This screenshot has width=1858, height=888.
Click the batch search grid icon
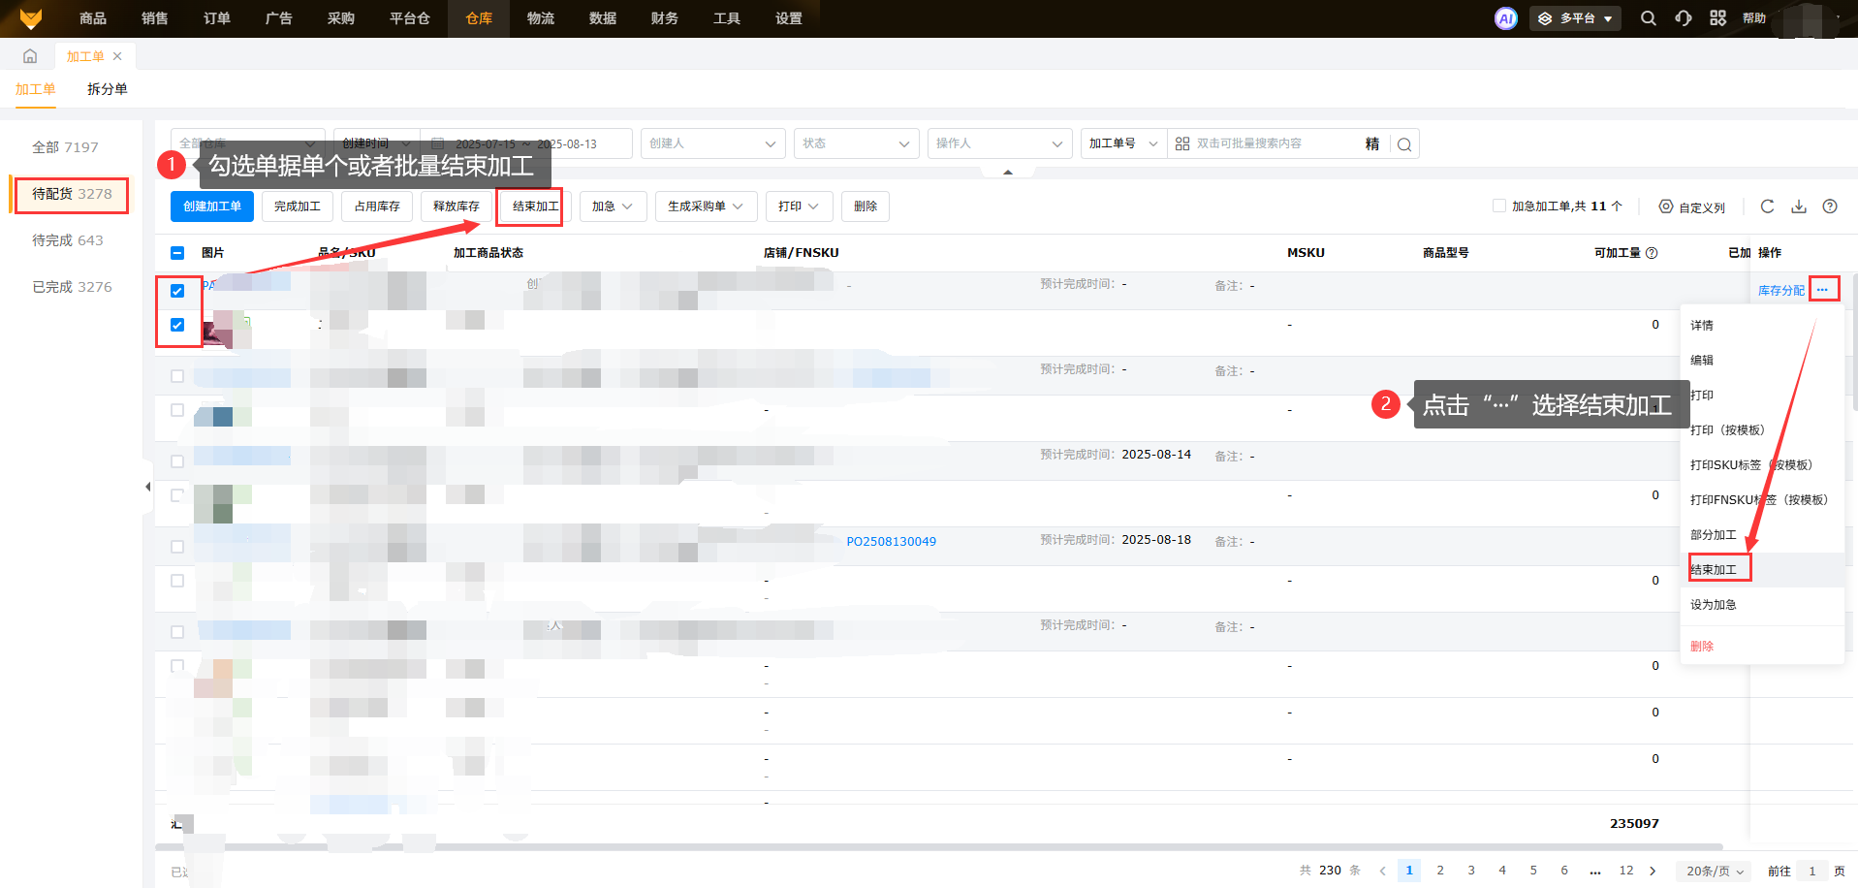coord(1182,143)
